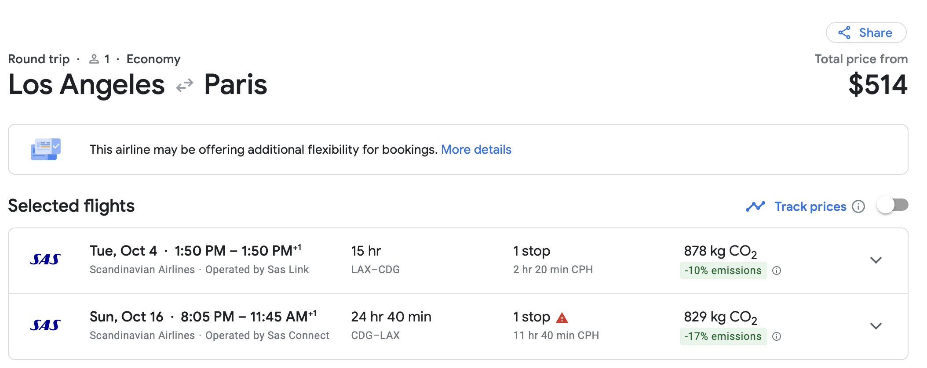The width and height of the screenshot is (927, 368).
Task: Click the flexible booking ticket icon
Action: 46,149
